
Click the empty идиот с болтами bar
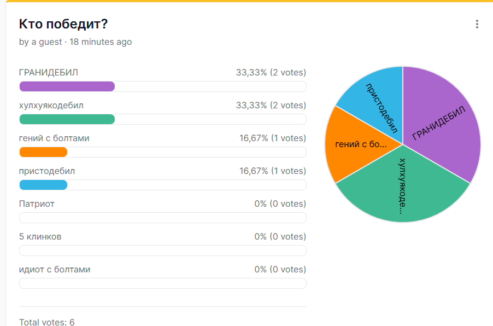(x=162, y=283)
